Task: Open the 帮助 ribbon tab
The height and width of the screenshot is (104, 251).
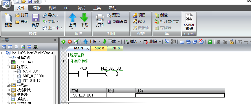Action: (x=113, y=8)
